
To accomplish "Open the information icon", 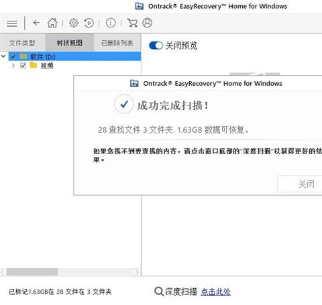I will (111, 23).
